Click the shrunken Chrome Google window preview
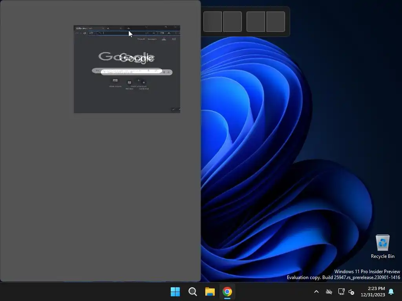 pyautogui.click(x=127, y=69)
